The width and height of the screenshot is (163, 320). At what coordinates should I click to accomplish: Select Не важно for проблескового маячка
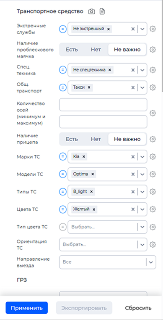127,49
